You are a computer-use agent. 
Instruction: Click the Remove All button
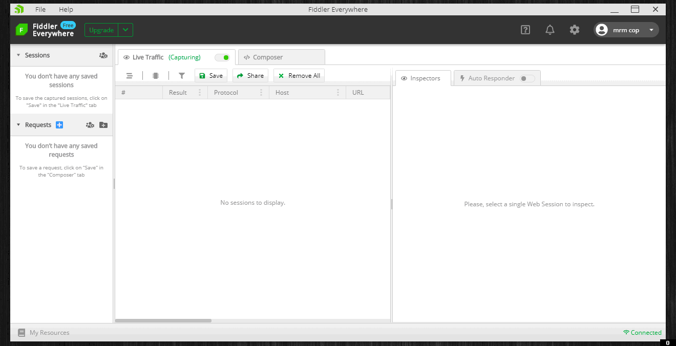coord(299,76)
